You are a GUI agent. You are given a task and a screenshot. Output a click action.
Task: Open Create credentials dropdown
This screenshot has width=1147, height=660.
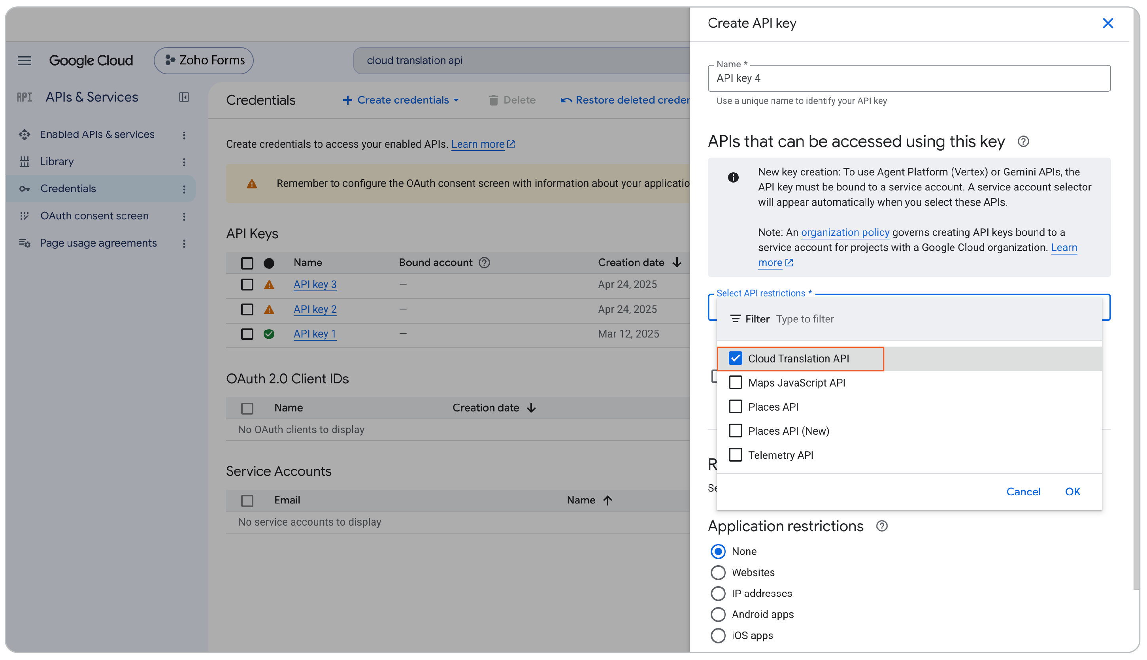[401, 100]
